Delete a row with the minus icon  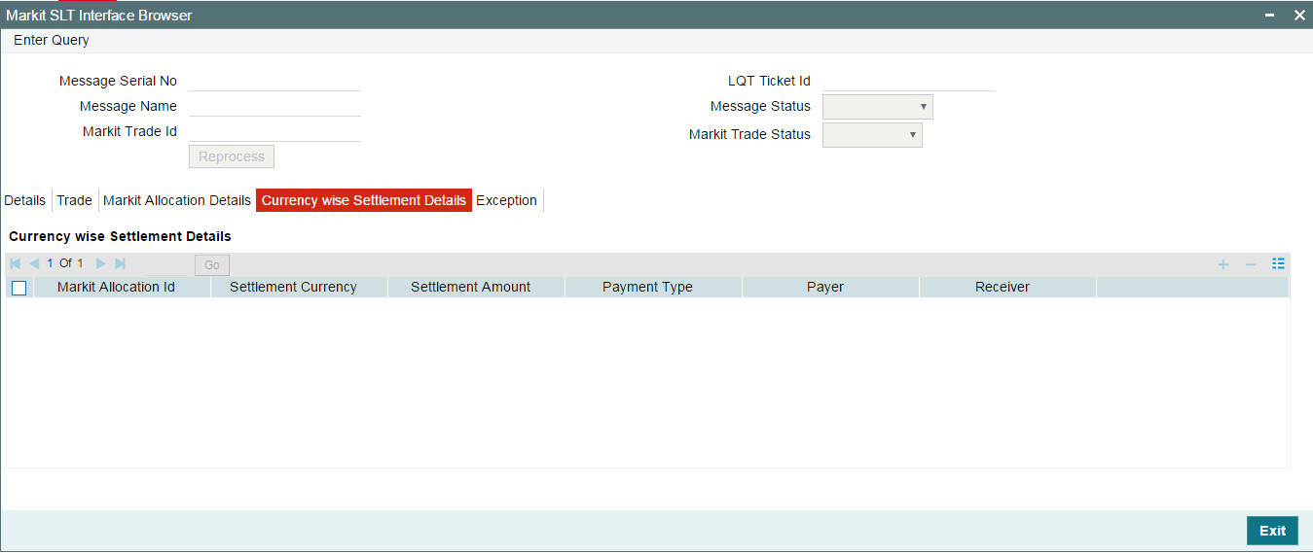(x=1251, y=264)
